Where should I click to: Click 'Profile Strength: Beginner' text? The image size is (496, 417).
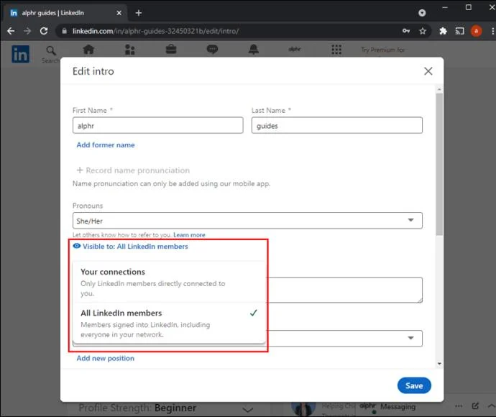pyautogui.click(x=137, y=408)
